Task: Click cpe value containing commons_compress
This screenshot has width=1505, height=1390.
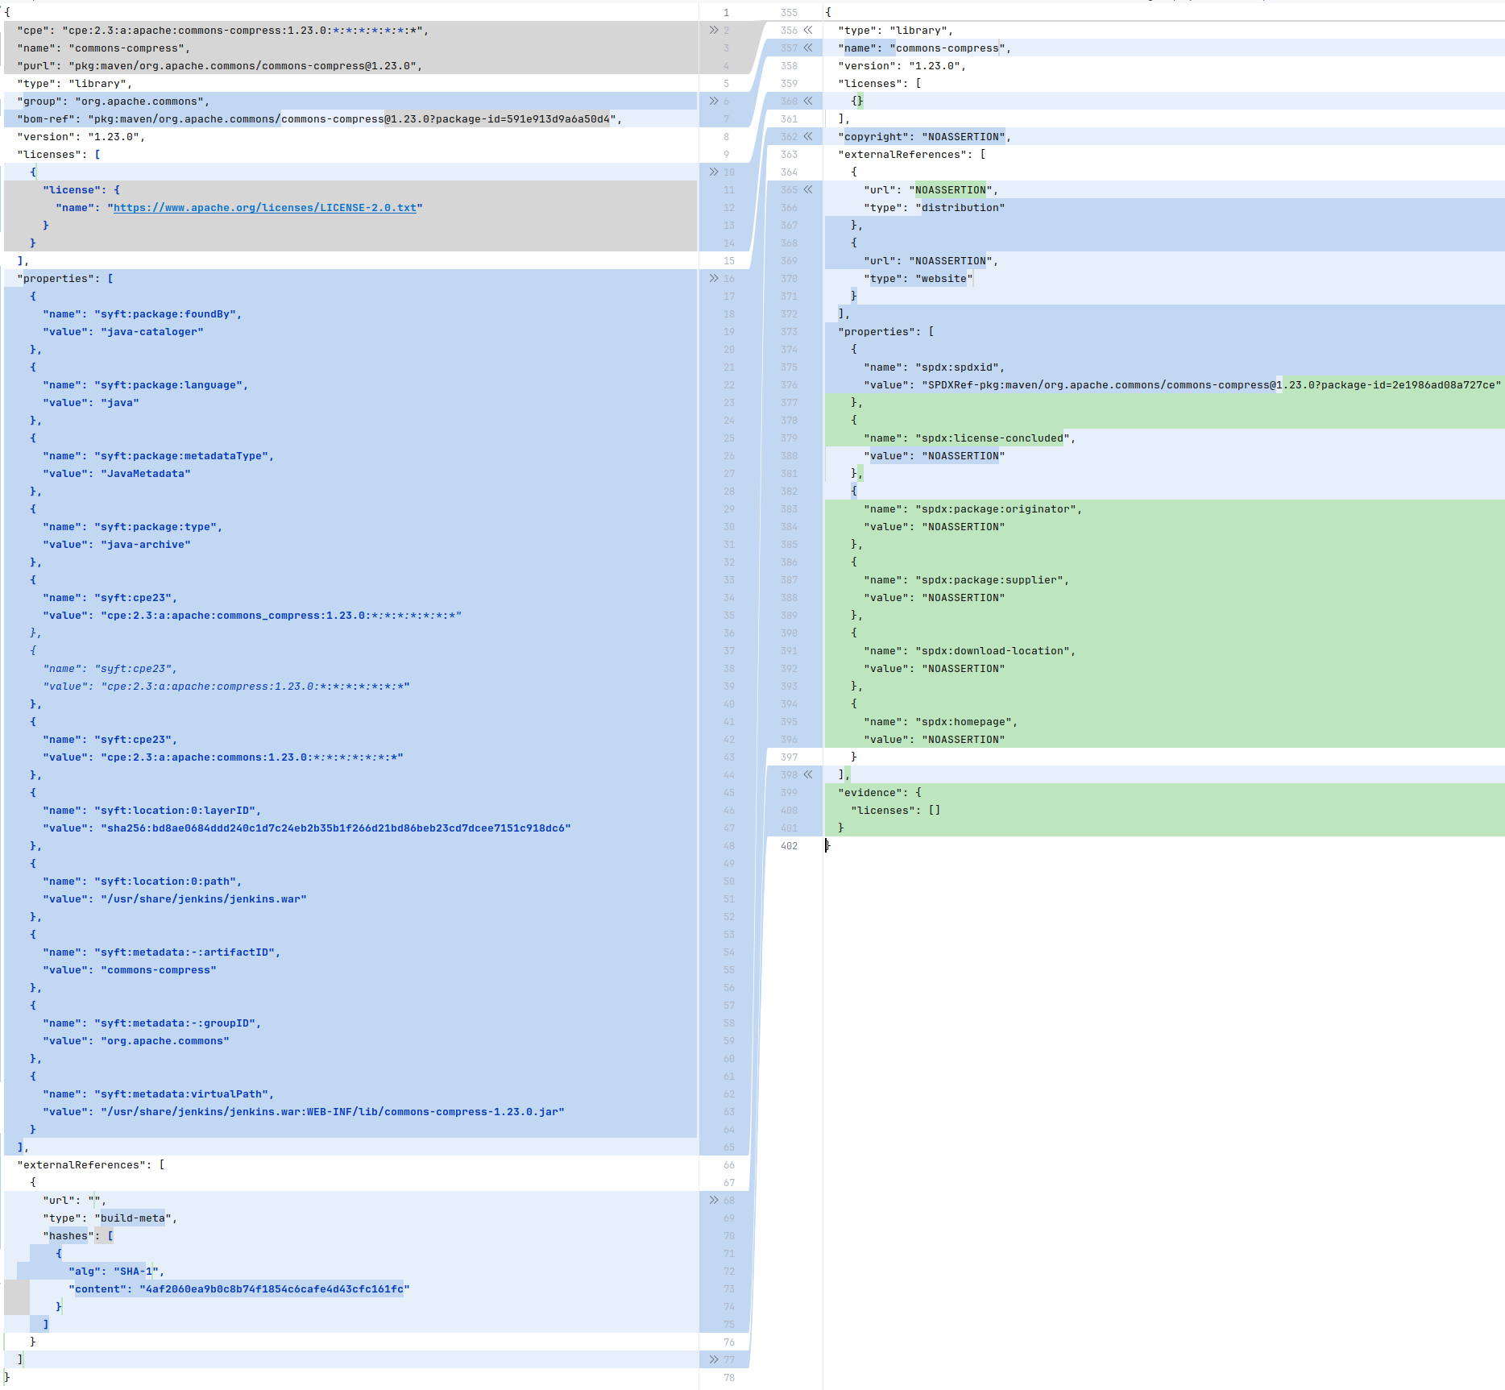Action: tap(281, 616)
